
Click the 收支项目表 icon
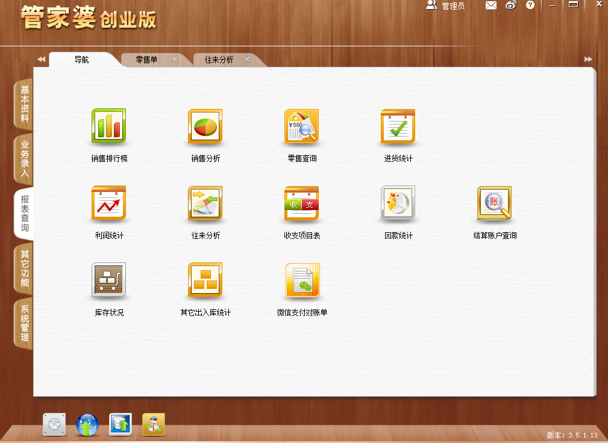[x=302, y=203]
